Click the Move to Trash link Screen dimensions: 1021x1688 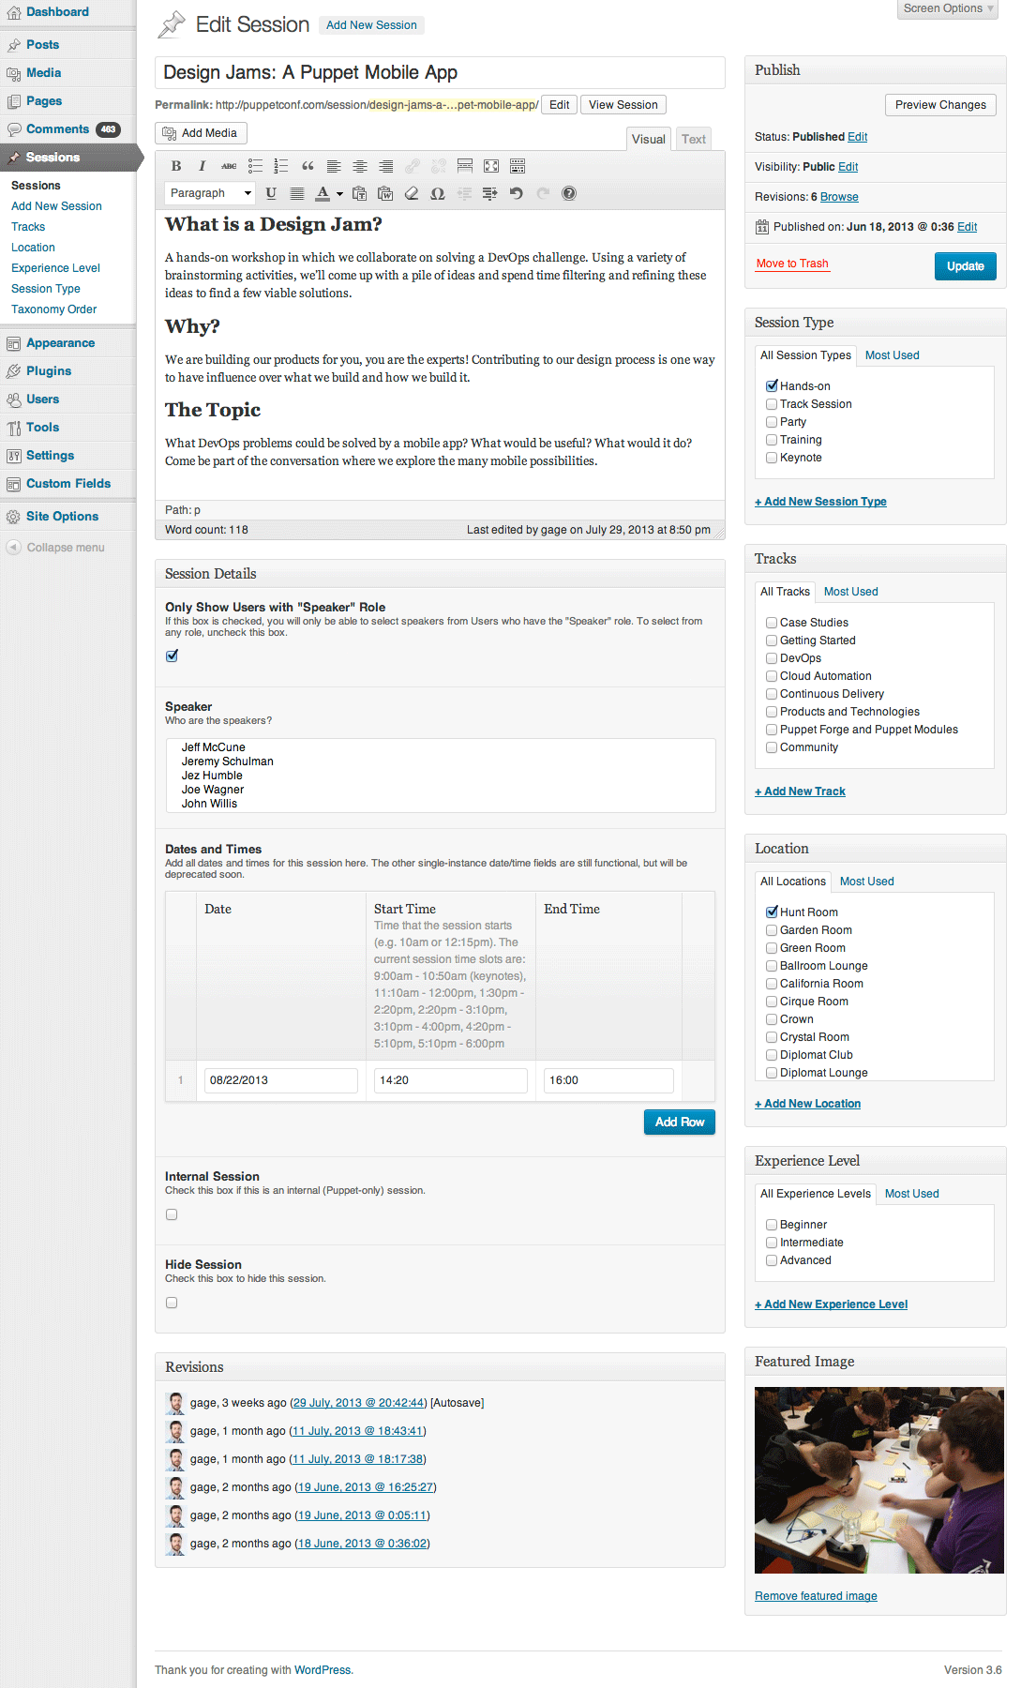point(792,264)
